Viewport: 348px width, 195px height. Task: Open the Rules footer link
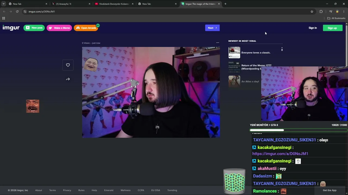coord(81,190)
